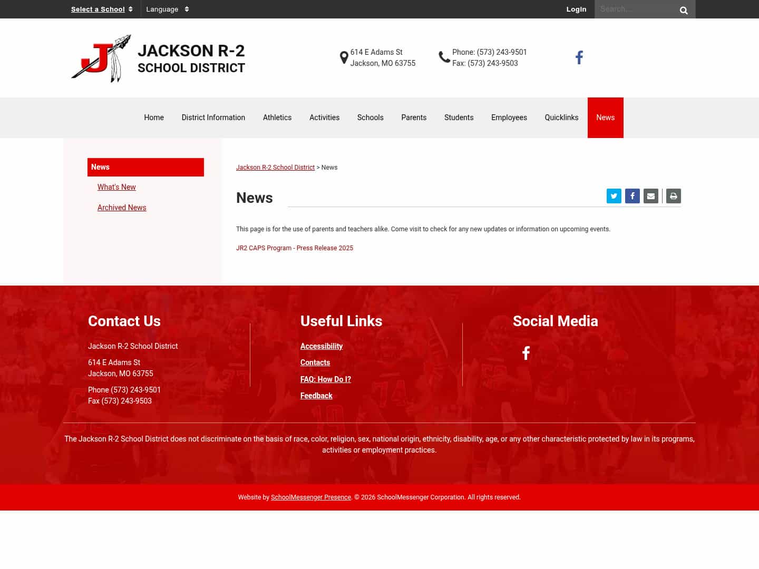The image size is (759, 569).
Task: Switch to the Parents section
Action: pyautogui.click(x=414, y=117)
